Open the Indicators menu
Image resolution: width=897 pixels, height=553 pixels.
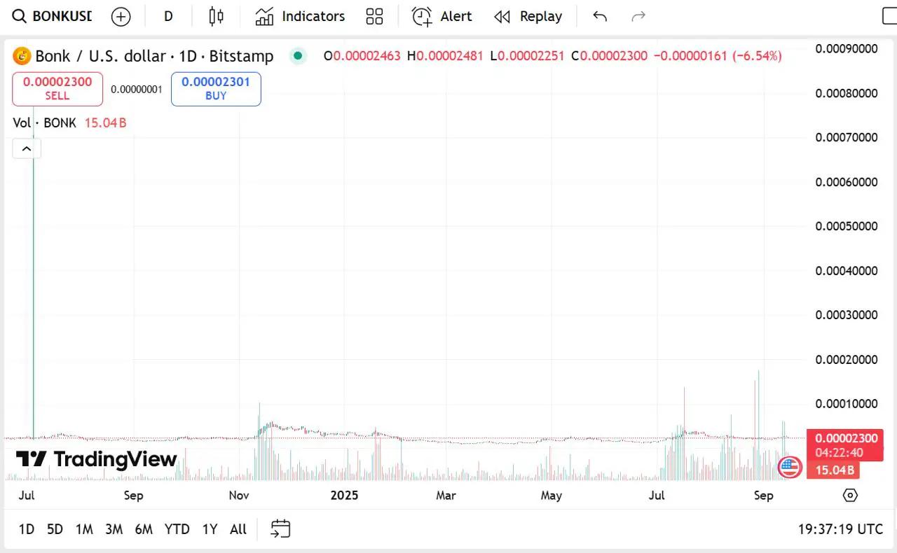coord(300,17)
